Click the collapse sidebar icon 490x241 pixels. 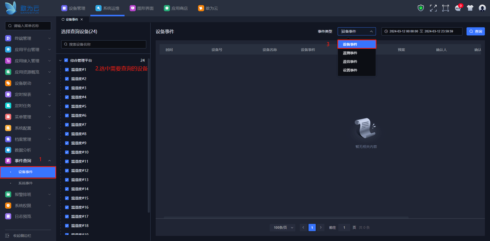coord(7,236)
